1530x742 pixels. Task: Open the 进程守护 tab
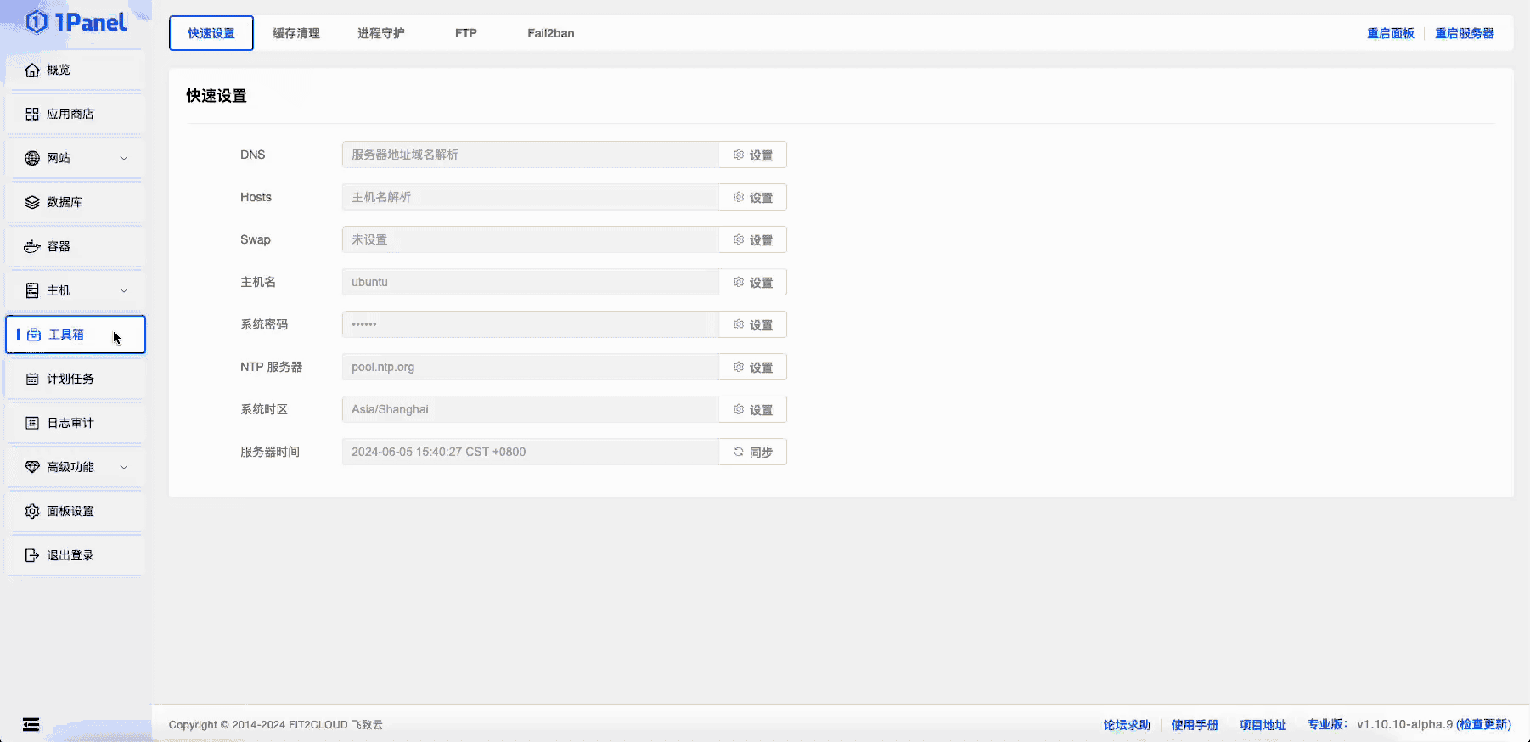pyautogui.click(x=381, y=33)
